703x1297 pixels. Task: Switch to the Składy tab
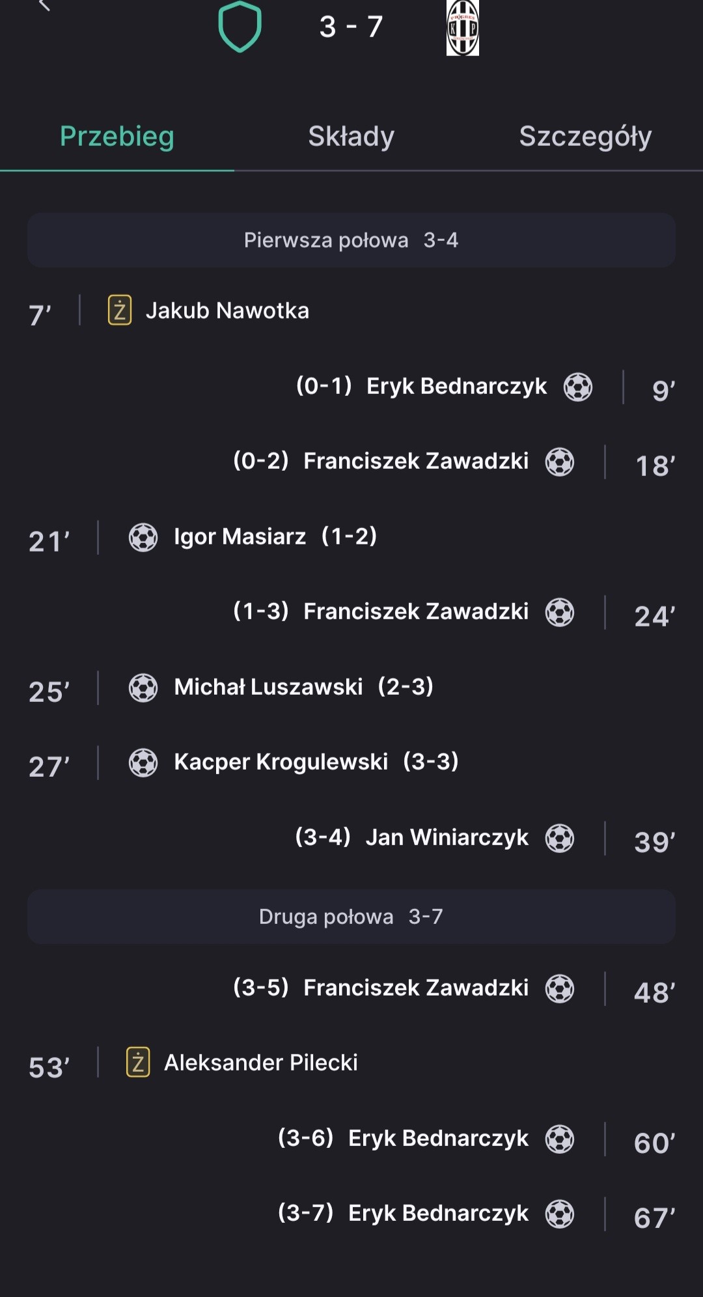(x=351, y=137)
